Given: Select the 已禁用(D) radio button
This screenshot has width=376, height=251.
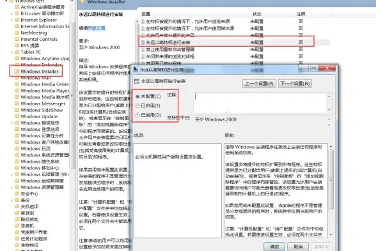Looking at the screenshot, I should point(137,115).
